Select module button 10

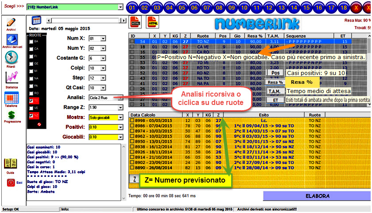pyautogui.click(x=244, y=7)
